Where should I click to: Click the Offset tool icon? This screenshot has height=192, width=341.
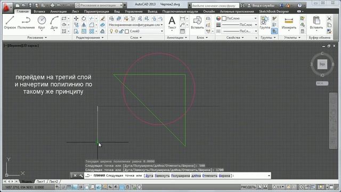103,31
